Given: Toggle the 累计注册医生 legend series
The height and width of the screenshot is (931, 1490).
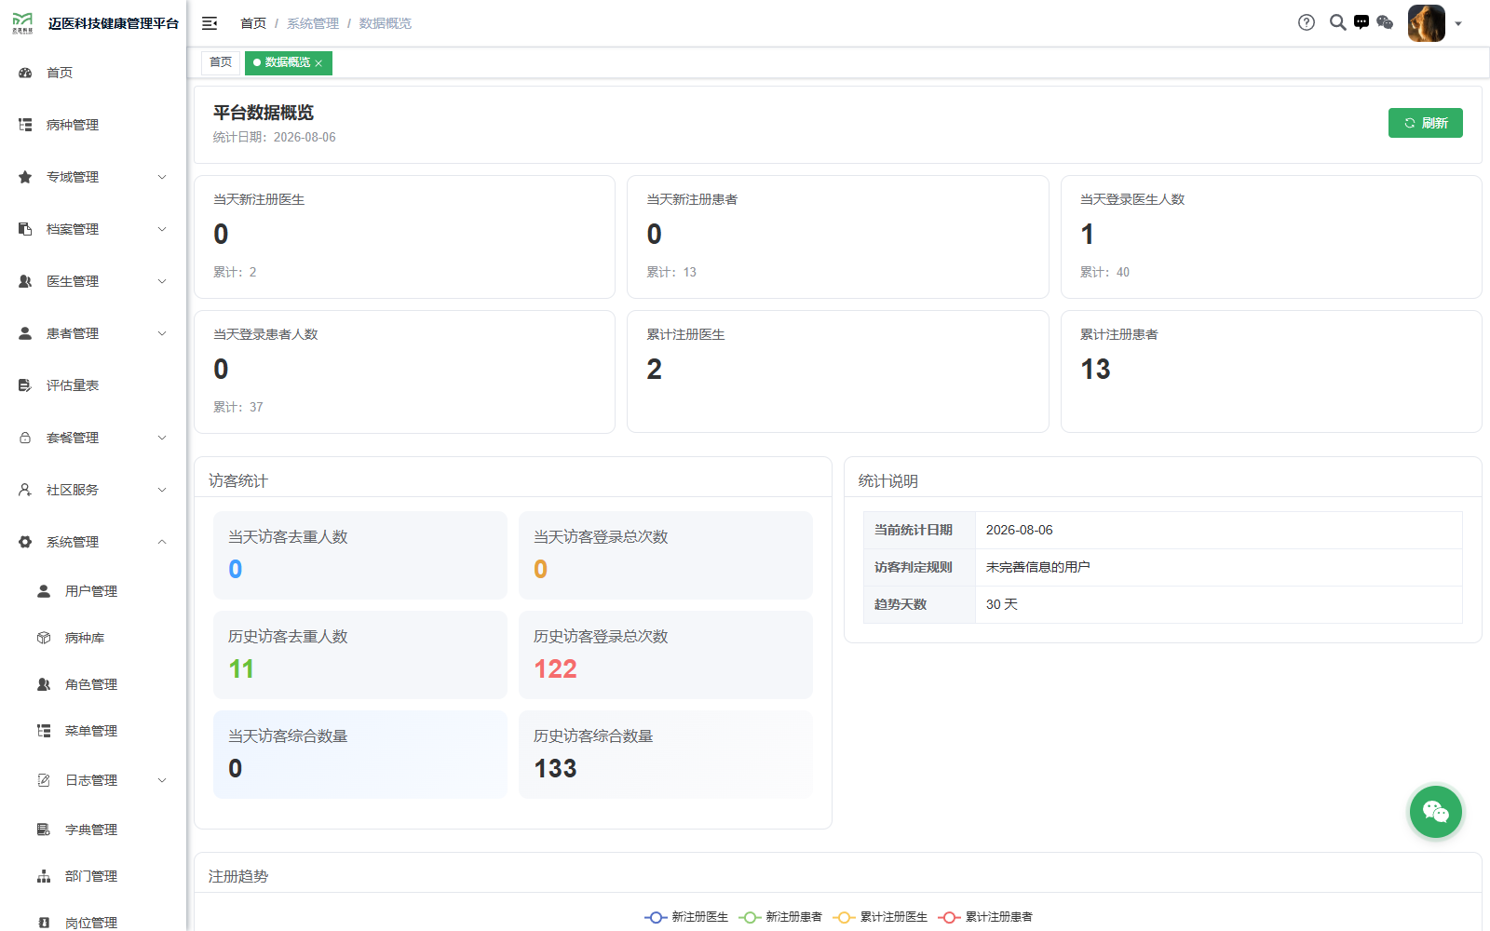Looking at the screenshot, I should click(x=880, y=917).
